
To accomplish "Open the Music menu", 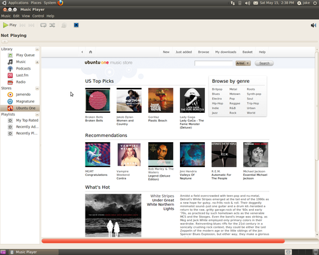I will click(x=6, y=16).
